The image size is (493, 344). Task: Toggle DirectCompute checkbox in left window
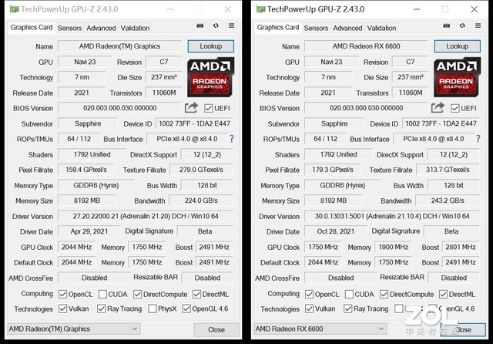click(137, 295)
